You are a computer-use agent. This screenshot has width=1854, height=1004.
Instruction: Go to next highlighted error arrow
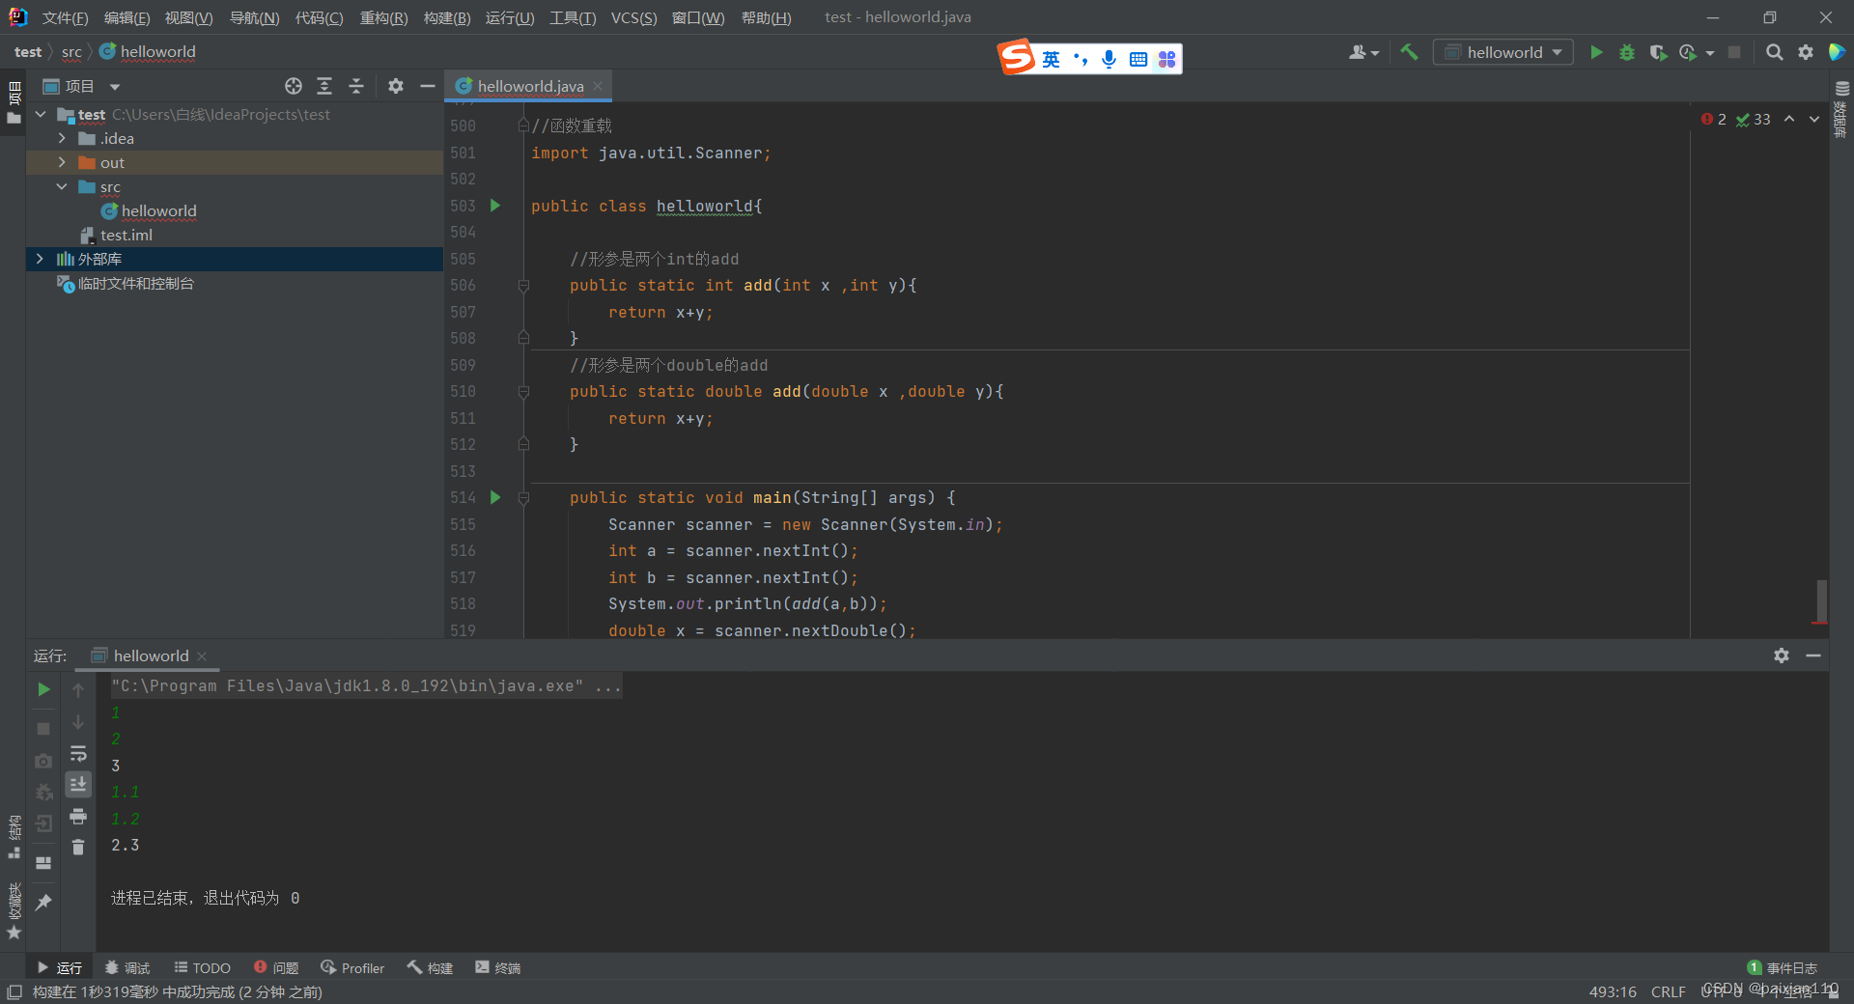(x=1814, y=119)
